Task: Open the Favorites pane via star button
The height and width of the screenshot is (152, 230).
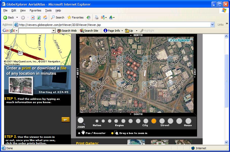Action: (75, 17)
